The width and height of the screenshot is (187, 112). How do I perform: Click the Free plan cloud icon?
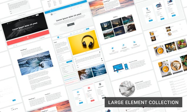coord(78,92)
